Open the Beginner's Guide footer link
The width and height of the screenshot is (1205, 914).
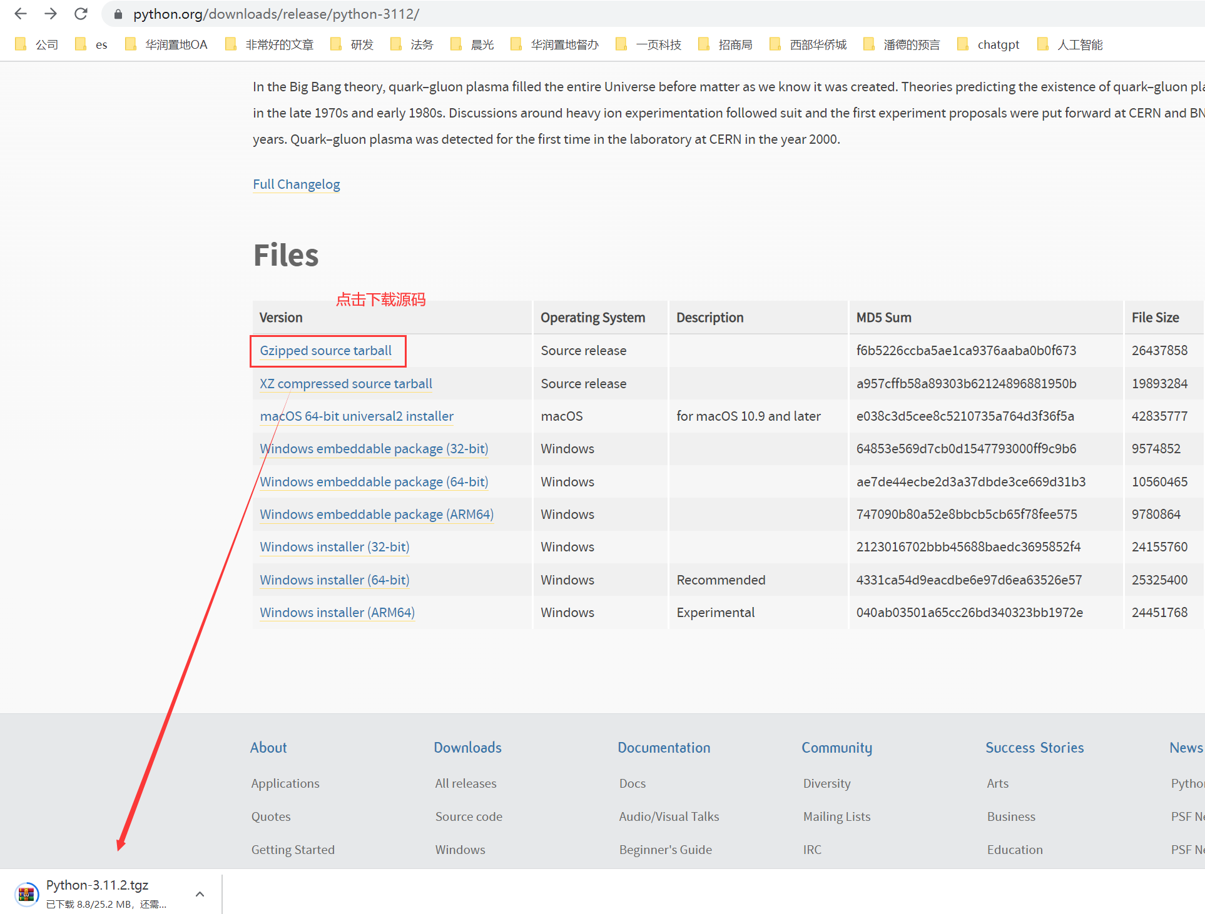665,850
